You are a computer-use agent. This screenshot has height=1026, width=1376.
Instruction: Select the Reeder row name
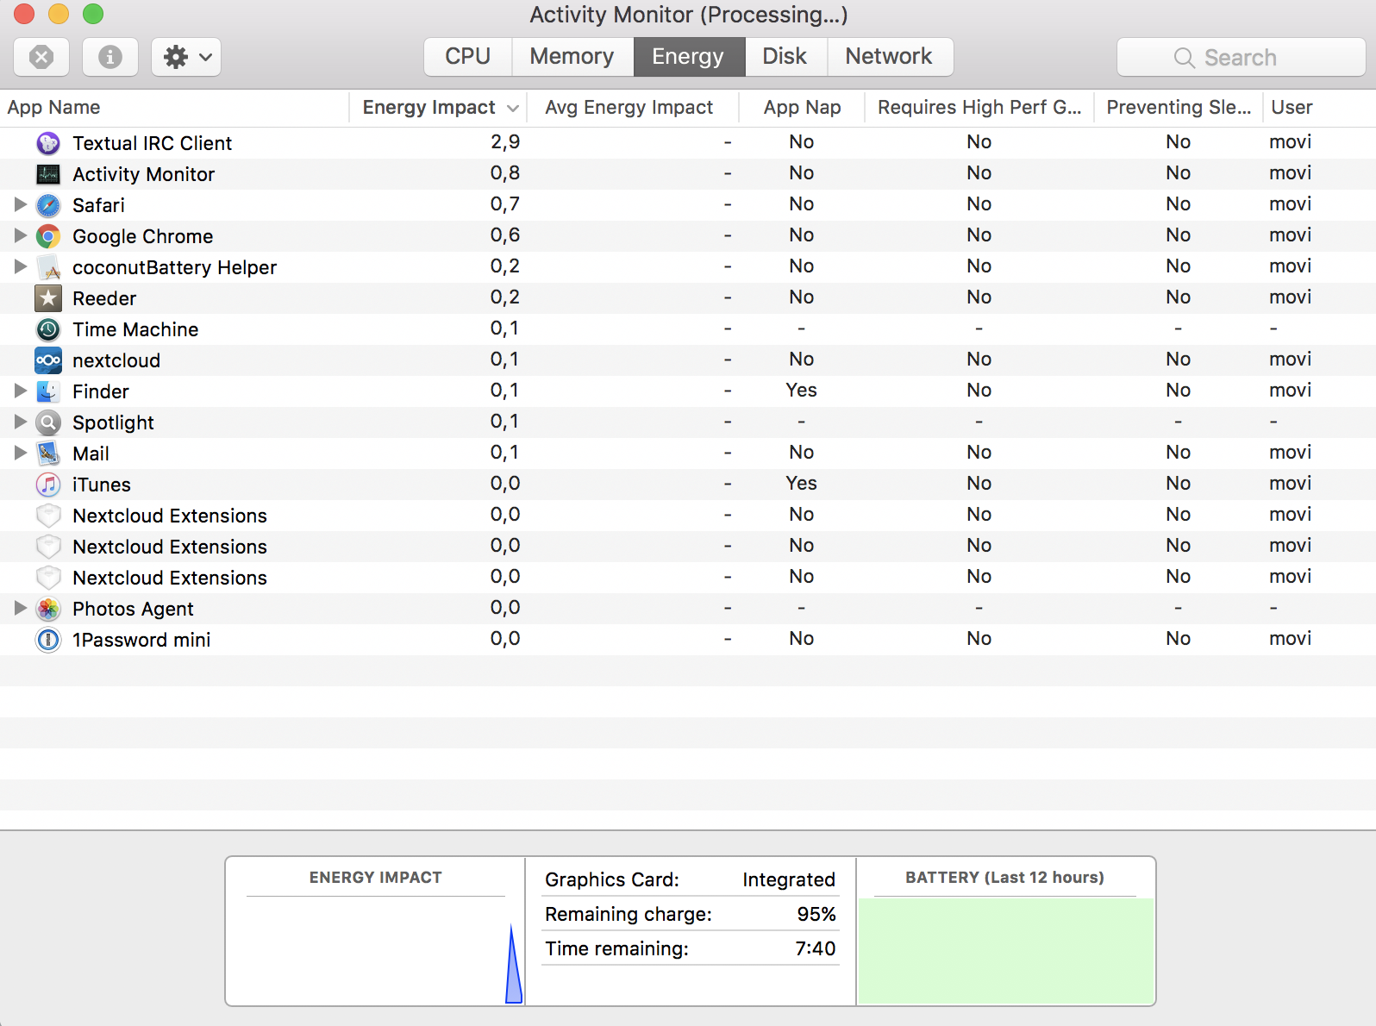(104, 298)
